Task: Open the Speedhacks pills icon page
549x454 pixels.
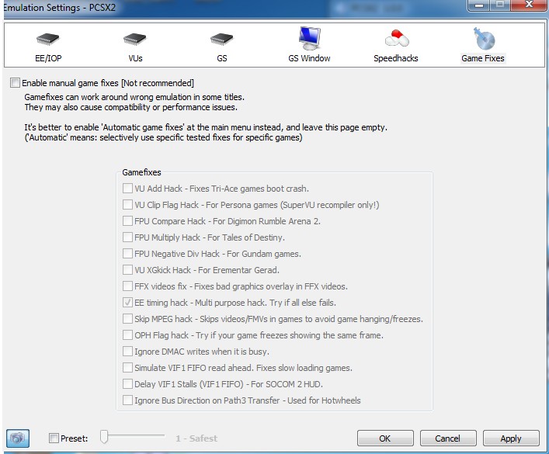Action: pyautogui.click(x=396, y=38)
